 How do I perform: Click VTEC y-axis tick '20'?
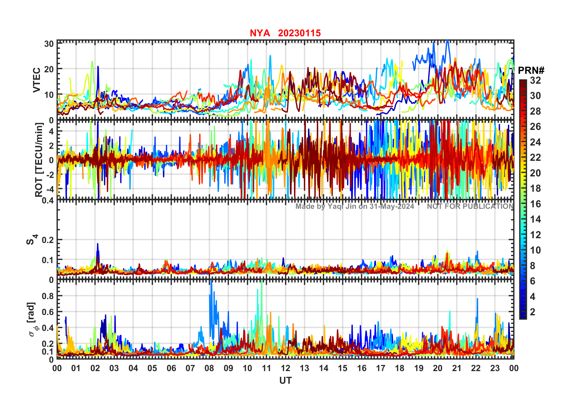click(x=49, y=69)
